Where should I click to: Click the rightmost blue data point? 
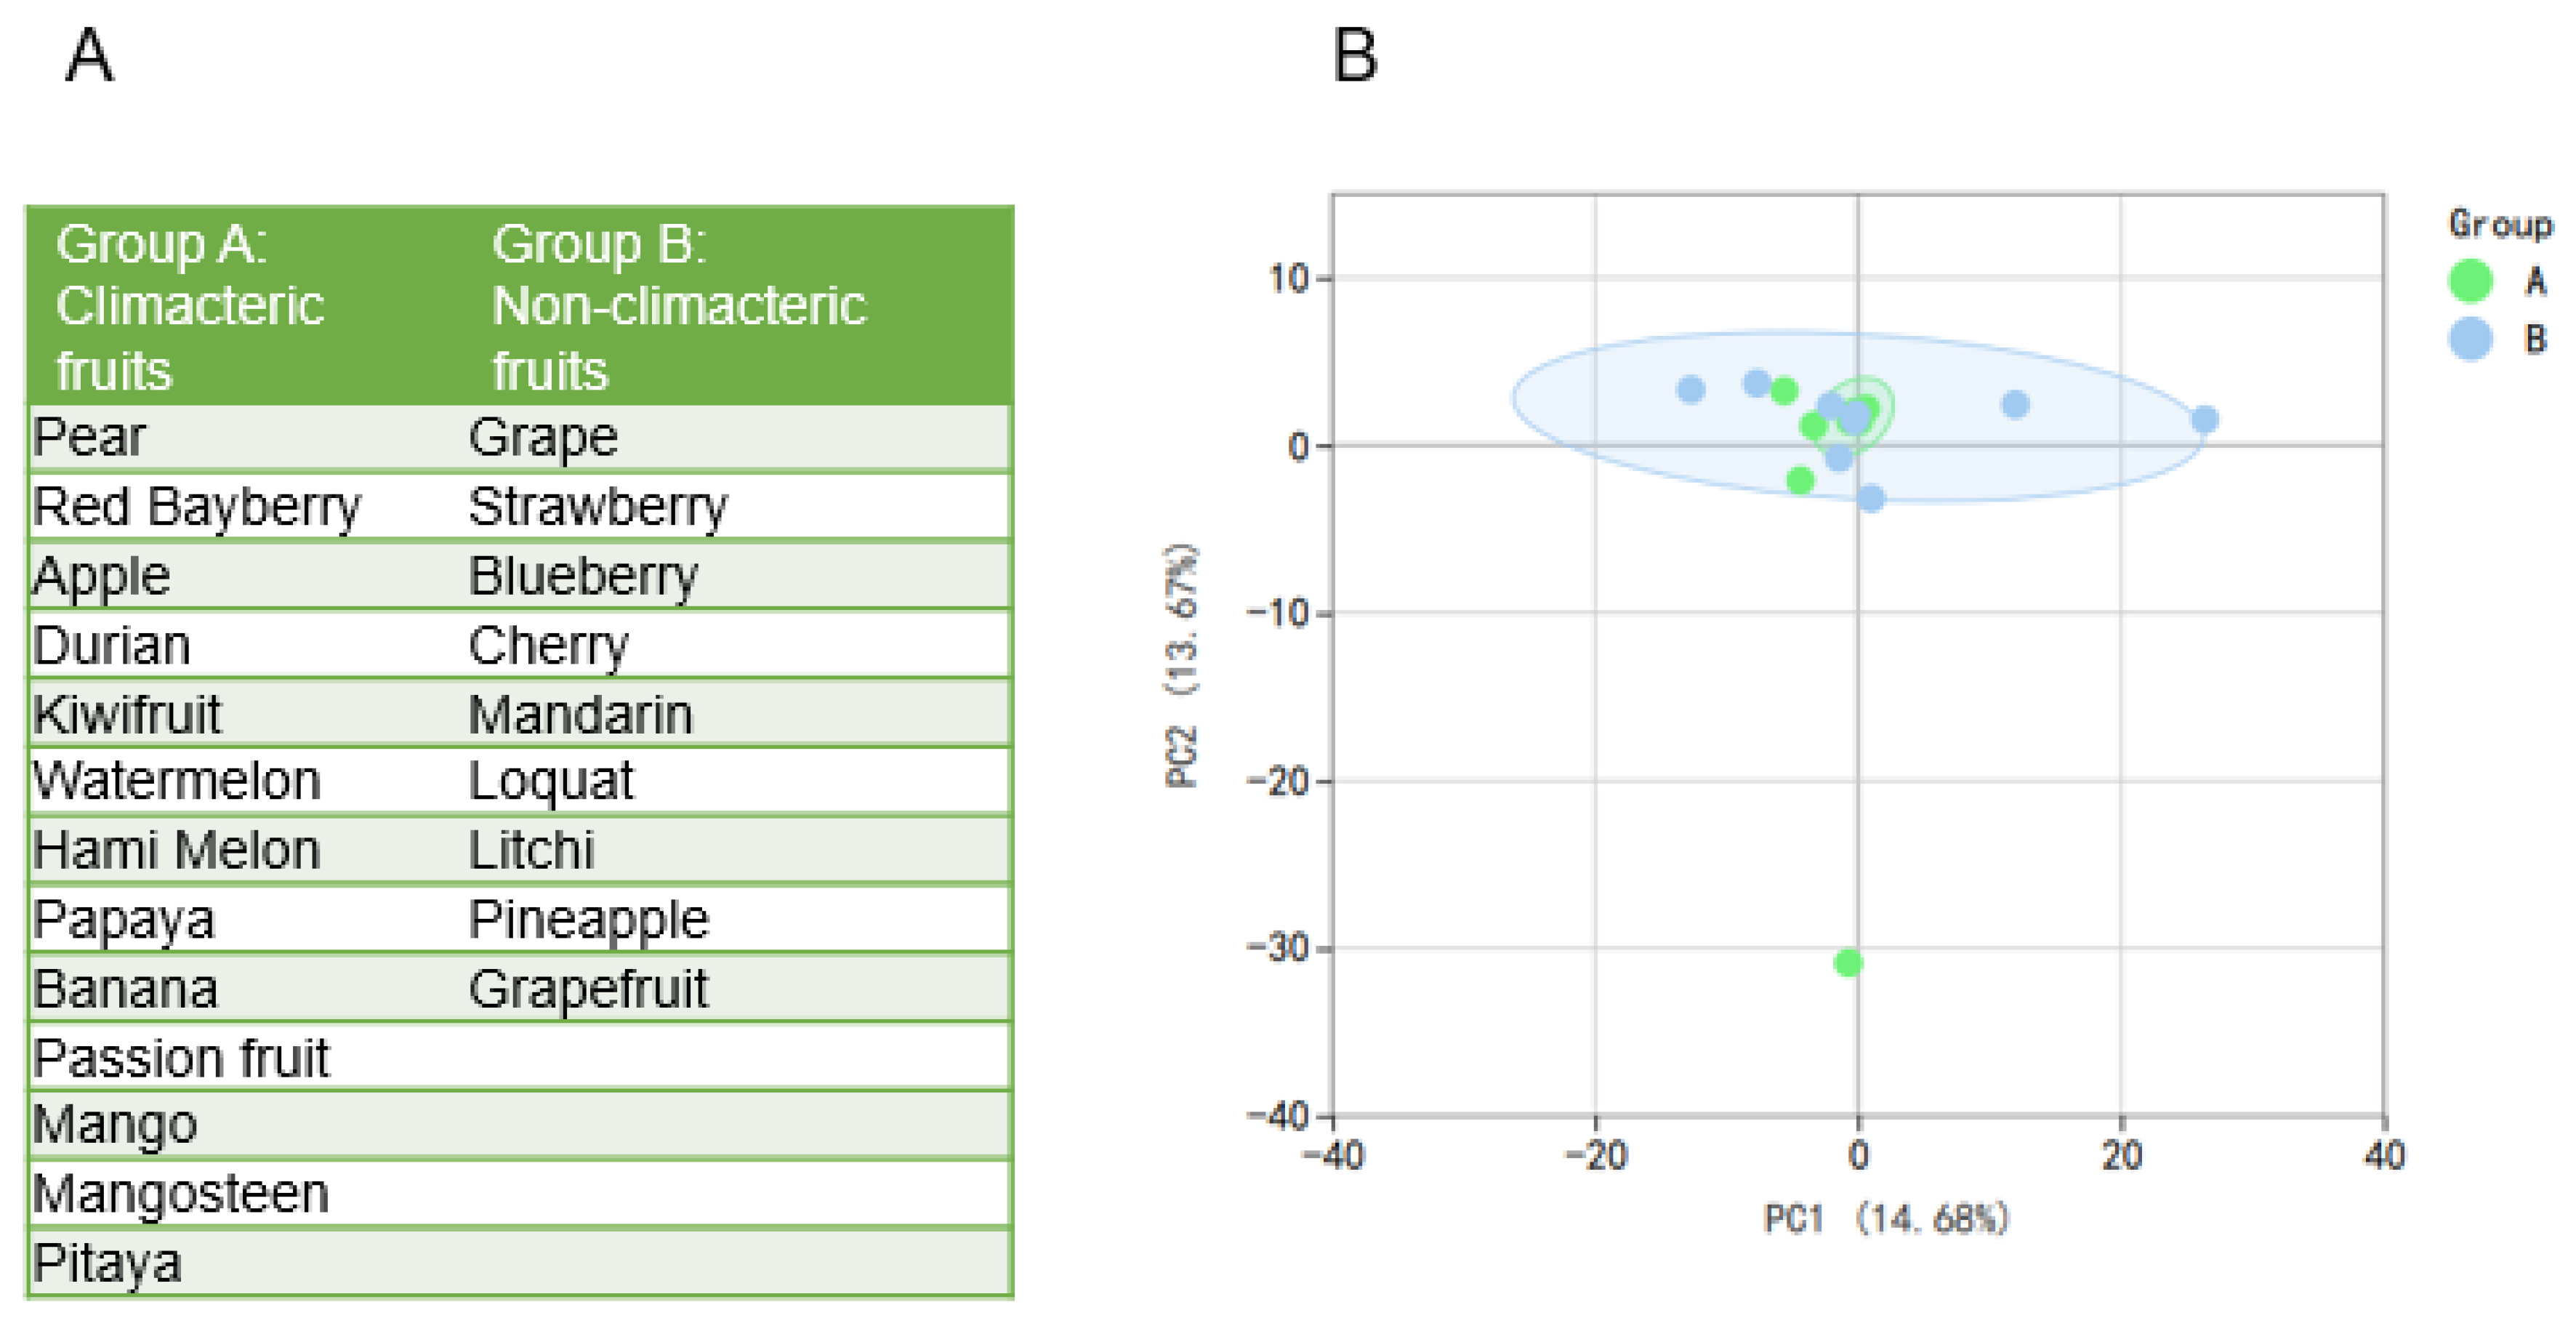point(2204,419)
